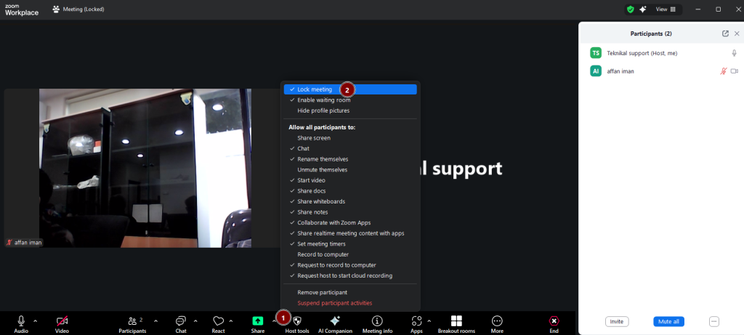Expand the arrow next to Participants
Screen dimensions: 744x335
pyautogui.click(x=155, y=320)
